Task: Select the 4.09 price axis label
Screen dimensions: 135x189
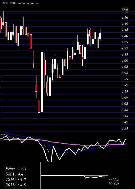Action: 125,61
